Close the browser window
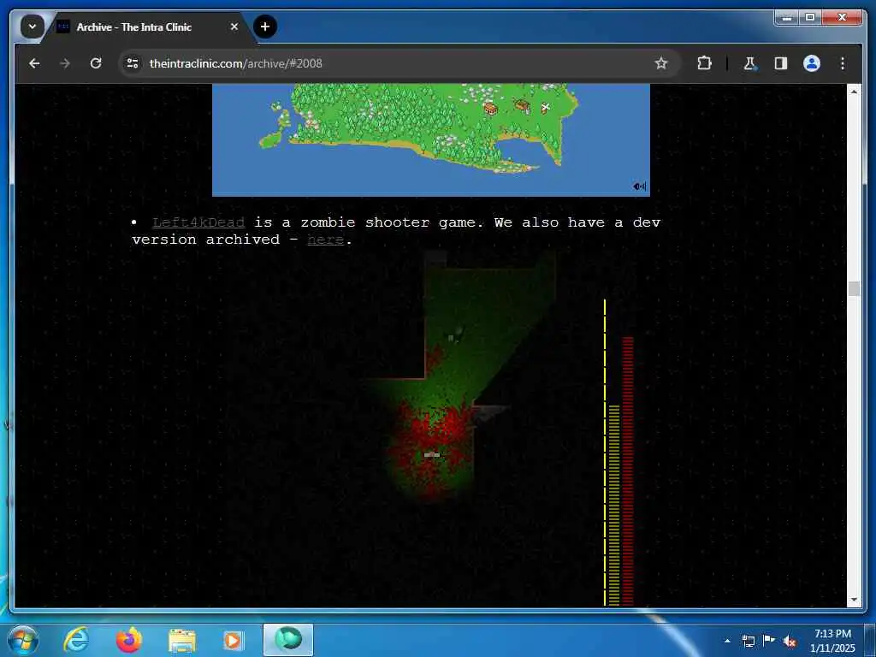The image size is (876, 657). (842, 18)
